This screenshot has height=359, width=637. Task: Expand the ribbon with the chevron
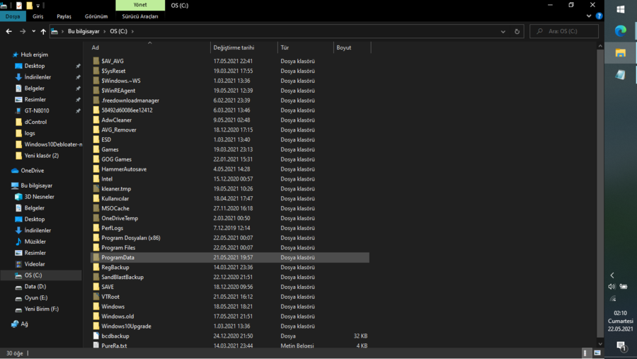pyautogui.click(x=589, y=16)
